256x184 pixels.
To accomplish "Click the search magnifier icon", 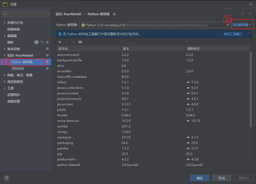I will 5,14.
